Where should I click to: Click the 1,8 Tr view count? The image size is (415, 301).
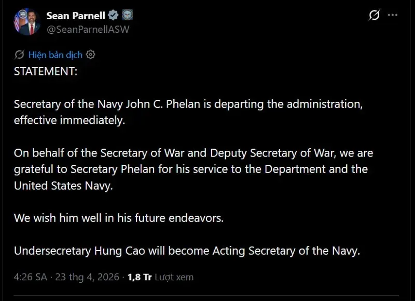click(x=140, y=277)
